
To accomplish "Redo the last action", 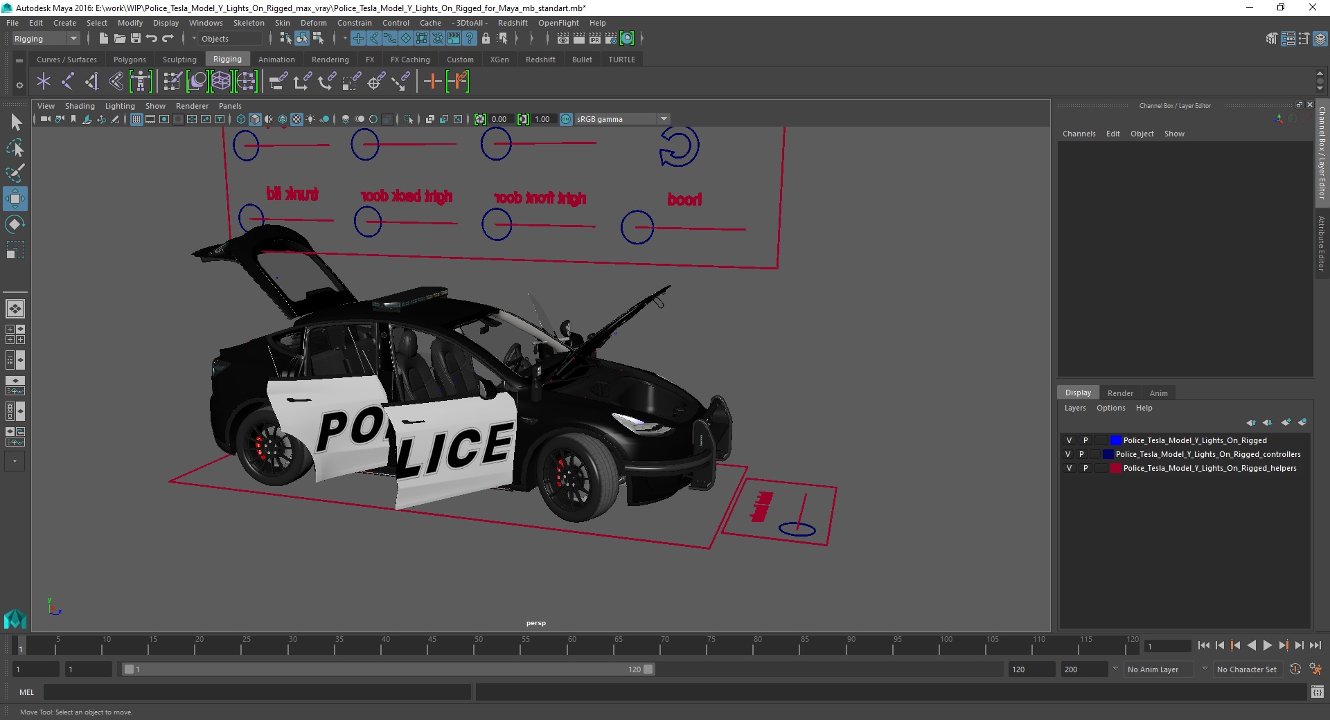I will coord(168,39).
